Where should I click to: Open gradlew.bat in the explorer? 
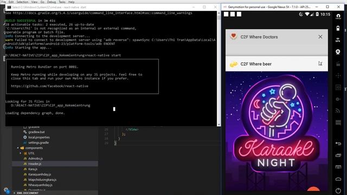(x=36, y=132)
